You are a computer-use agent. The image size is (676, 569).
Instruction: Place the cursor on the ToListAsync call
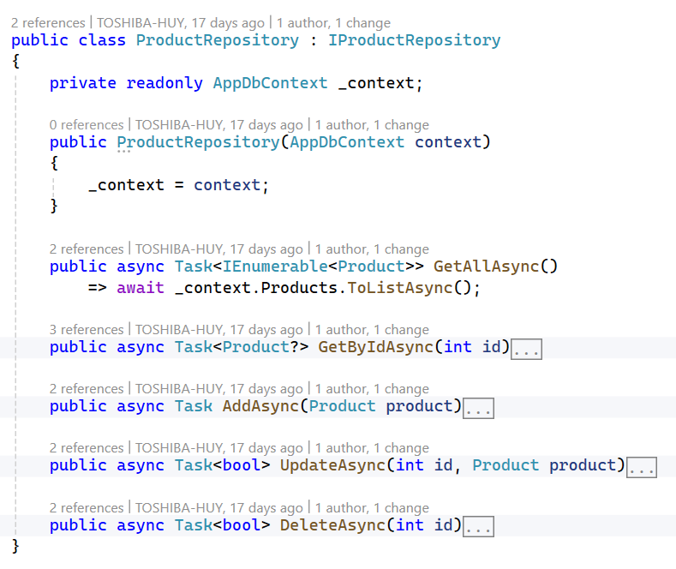(399, 288)
